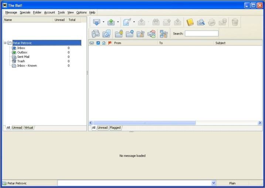This screenshot has width=265, height=188.
Task: Click the greyed Reply to All icon
Action: [156, 22]
